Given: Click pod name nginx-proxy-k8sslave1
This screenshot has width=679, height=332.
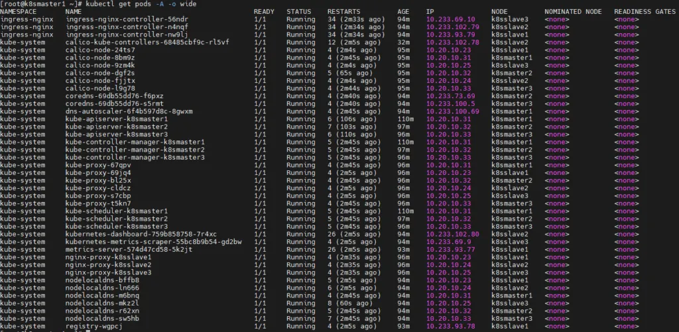Looking at the screenshot, I should click(x=109, y=257).
